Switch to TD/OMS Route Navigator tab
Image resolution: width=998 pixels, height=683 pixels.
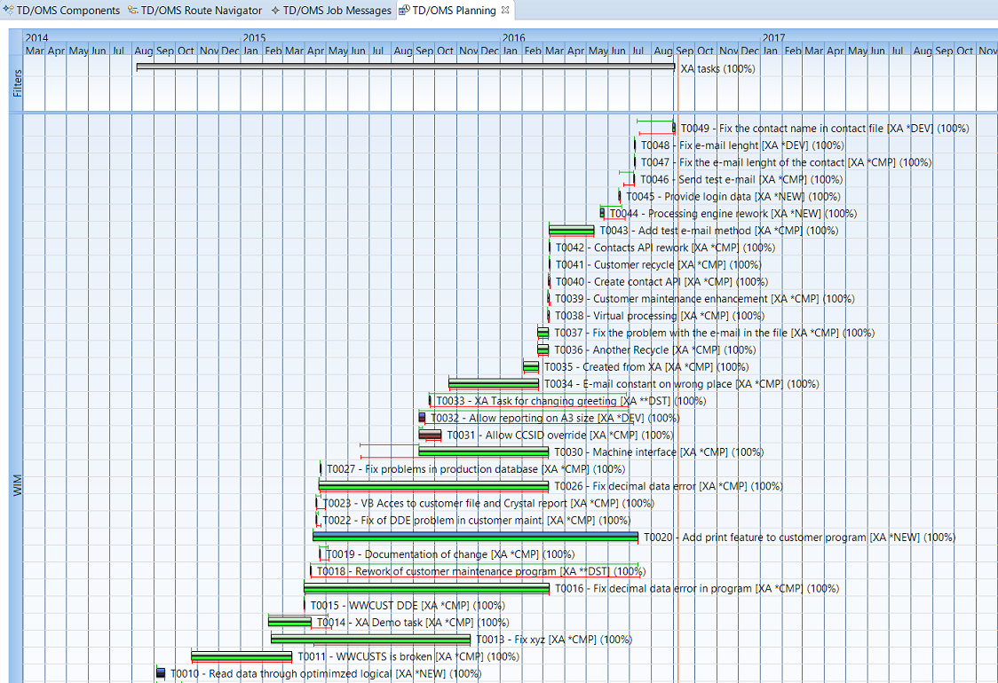201,11
